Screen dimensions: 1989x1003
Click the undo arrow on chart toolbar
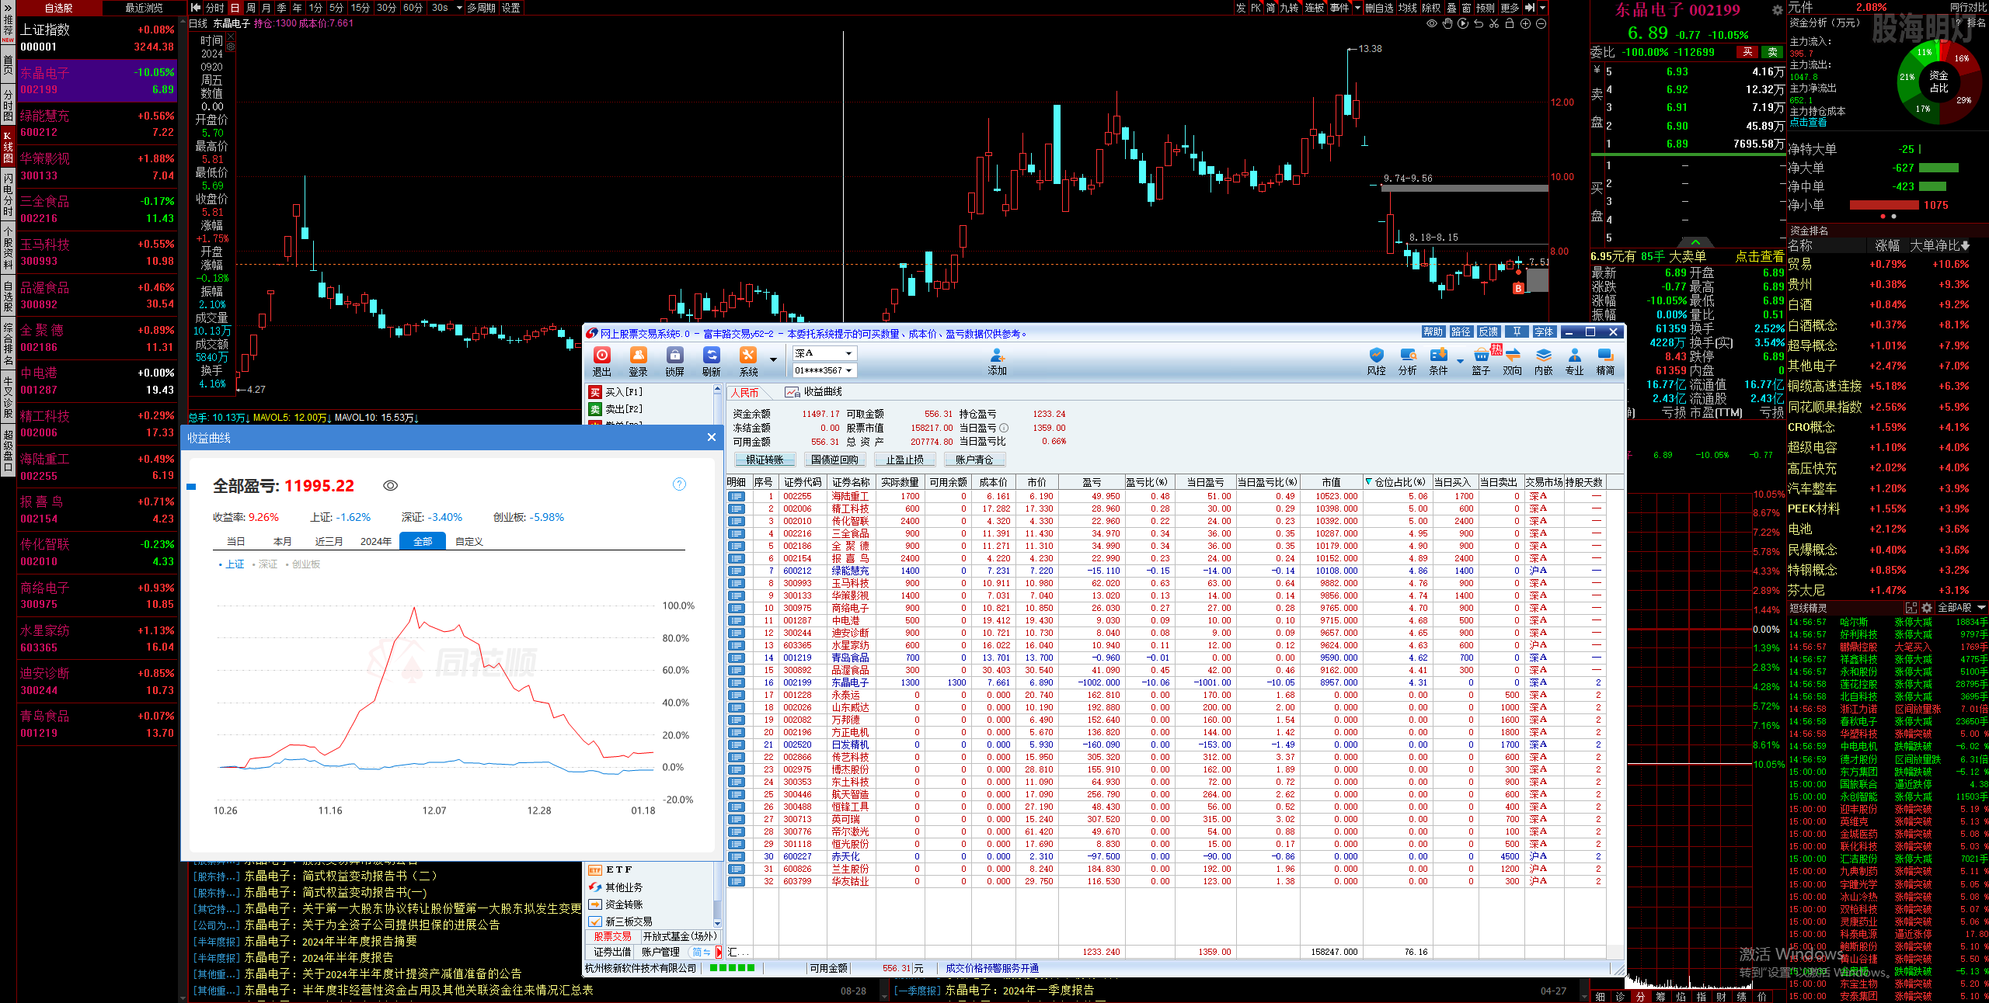coord(1479,23)
